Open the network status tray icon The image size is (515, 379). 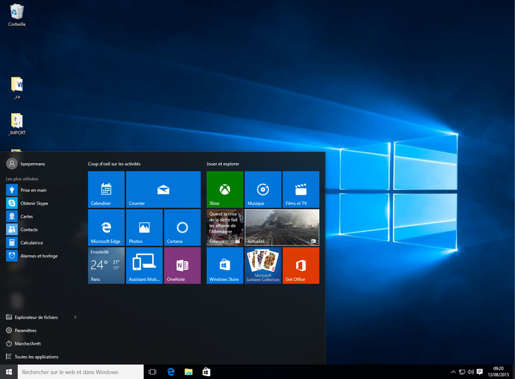[x=462, y=372]
